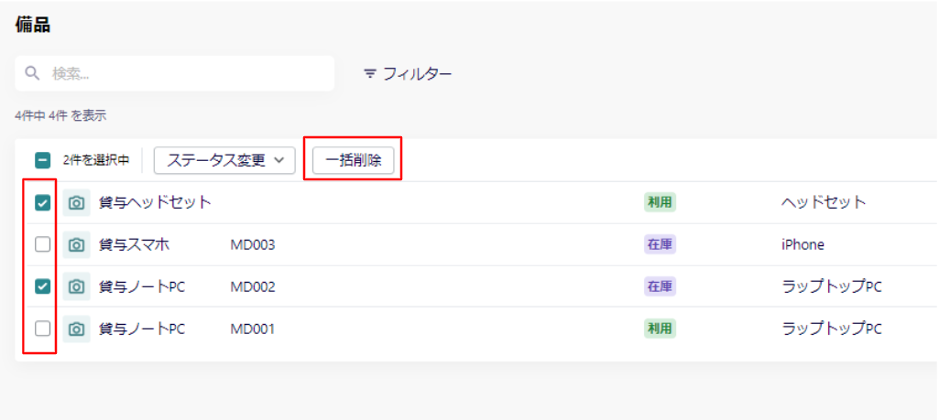
Task: Click camera icon for MD002 row
Action: pos(76,287)
